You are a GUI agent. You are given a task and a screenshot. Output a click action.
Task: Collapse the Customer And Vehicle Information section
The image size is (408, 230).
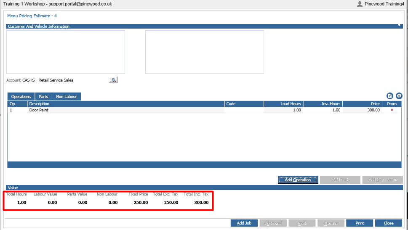399,25
